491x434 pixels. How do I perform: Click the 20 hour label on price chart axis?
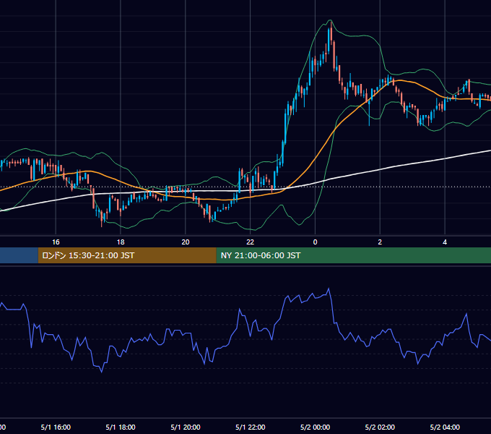186,242
